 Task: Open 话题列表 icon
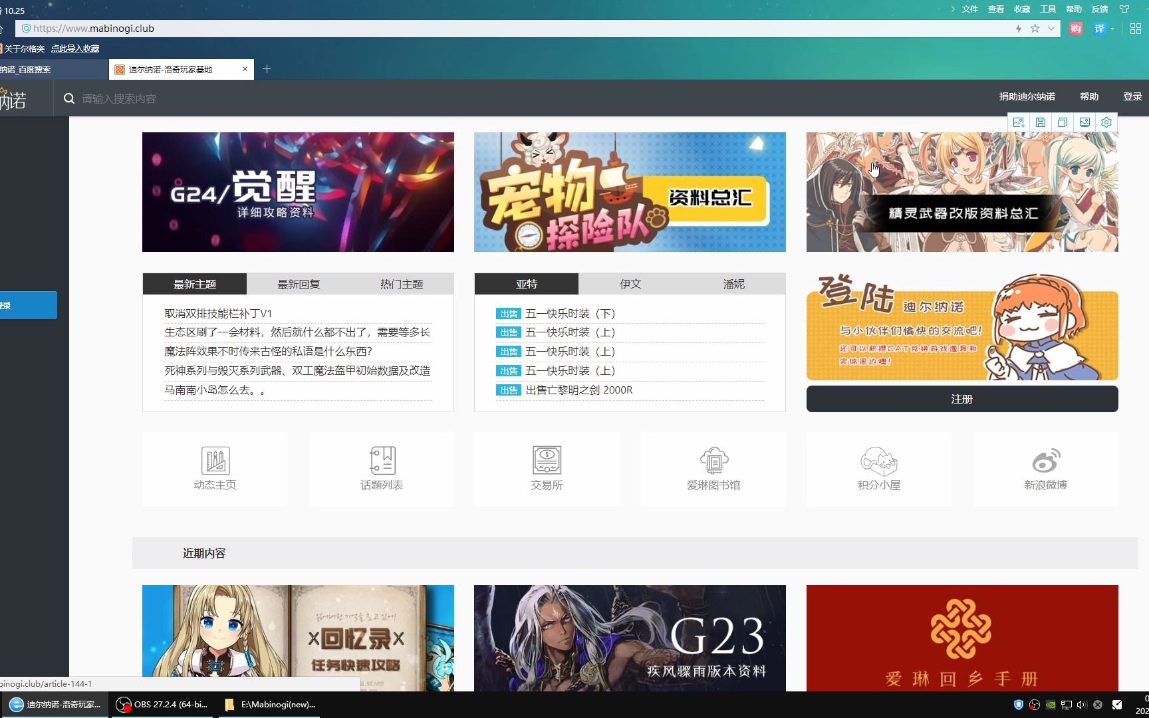382,469
